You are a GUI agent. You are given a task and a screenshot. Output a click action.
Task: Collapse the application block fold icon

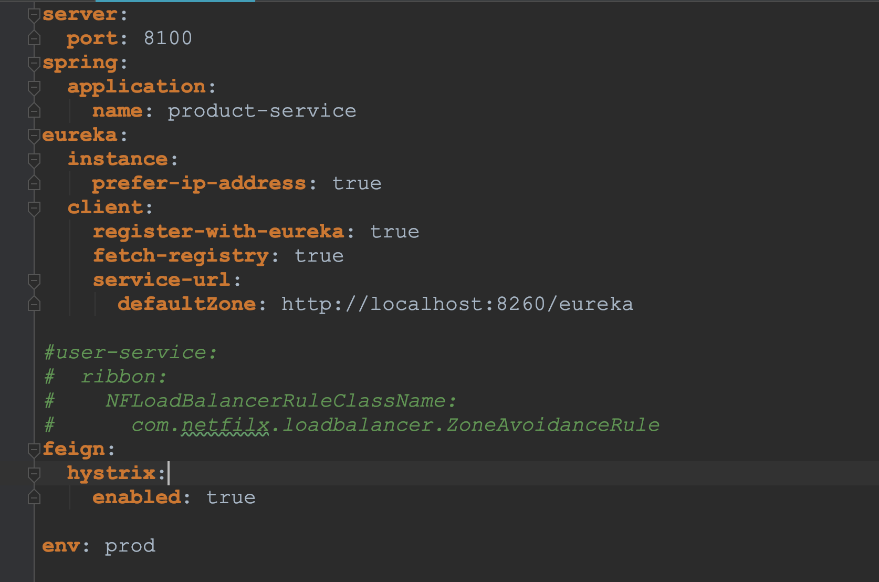pos(34,88)
